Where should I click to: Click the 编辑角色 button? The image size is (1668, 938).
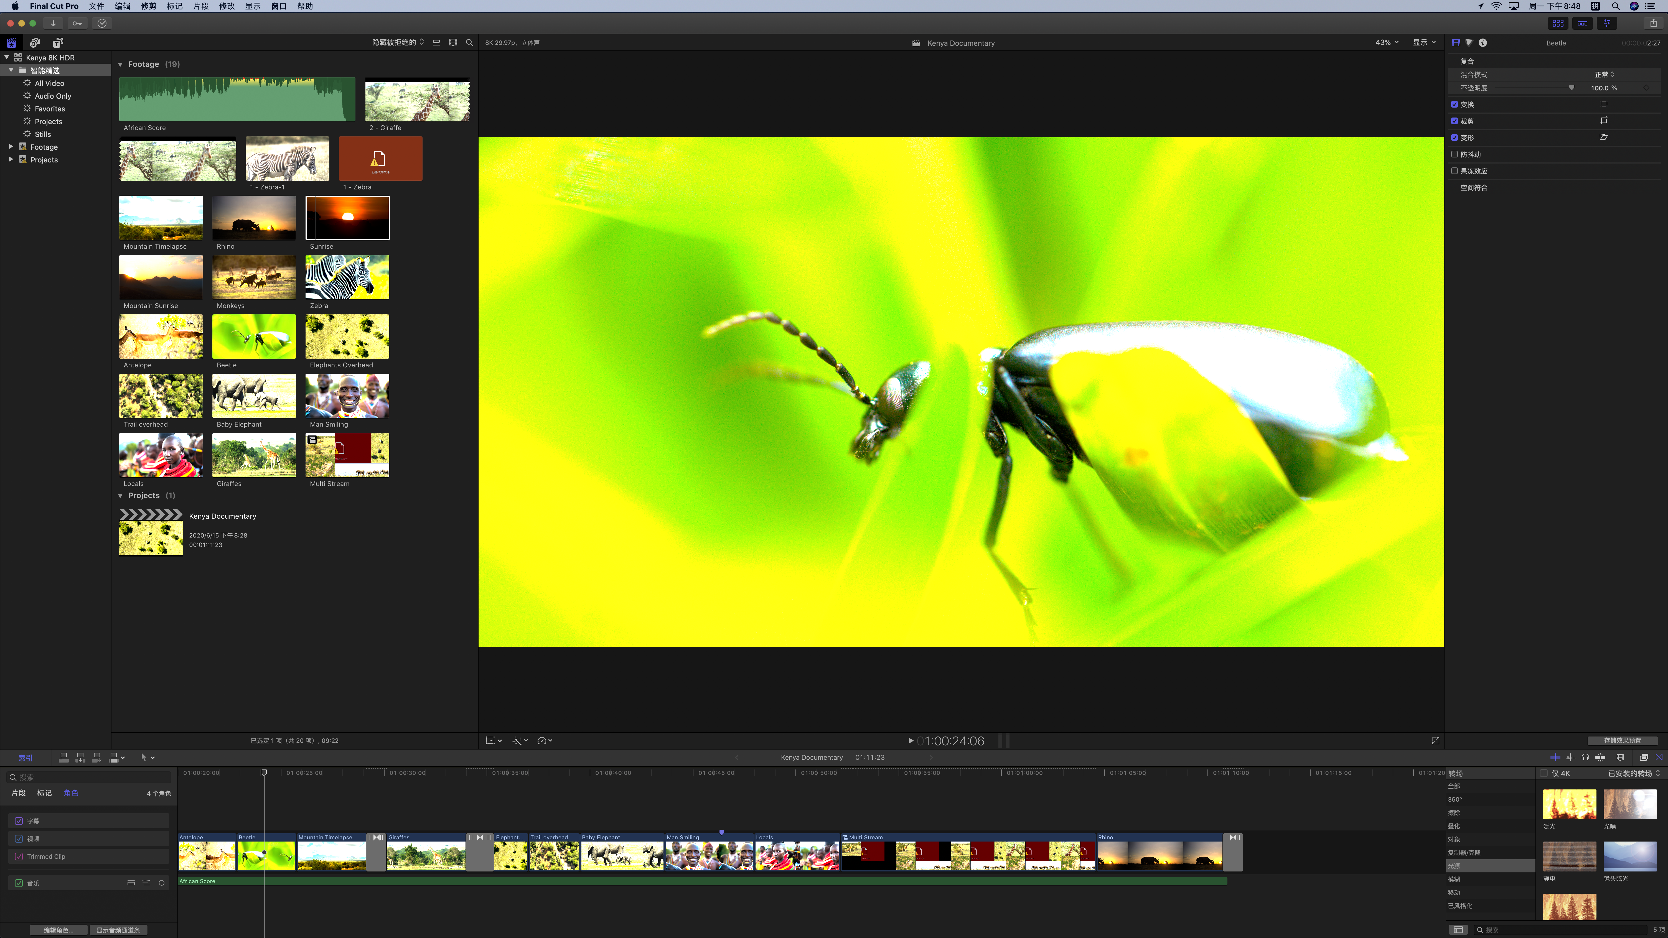coord(58,930)
